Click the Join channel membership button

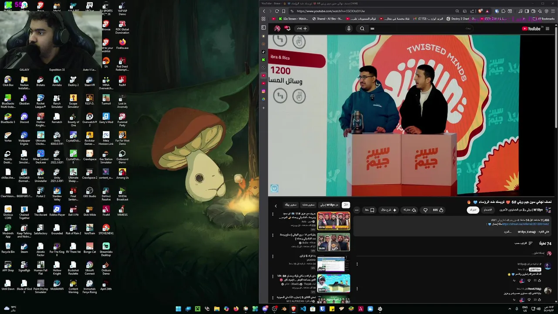(488, 210)
